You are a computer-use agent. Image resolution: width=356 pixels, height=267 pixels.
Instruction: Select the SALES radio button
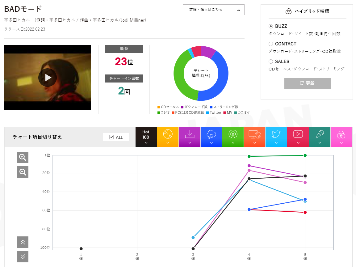(271, 61)
